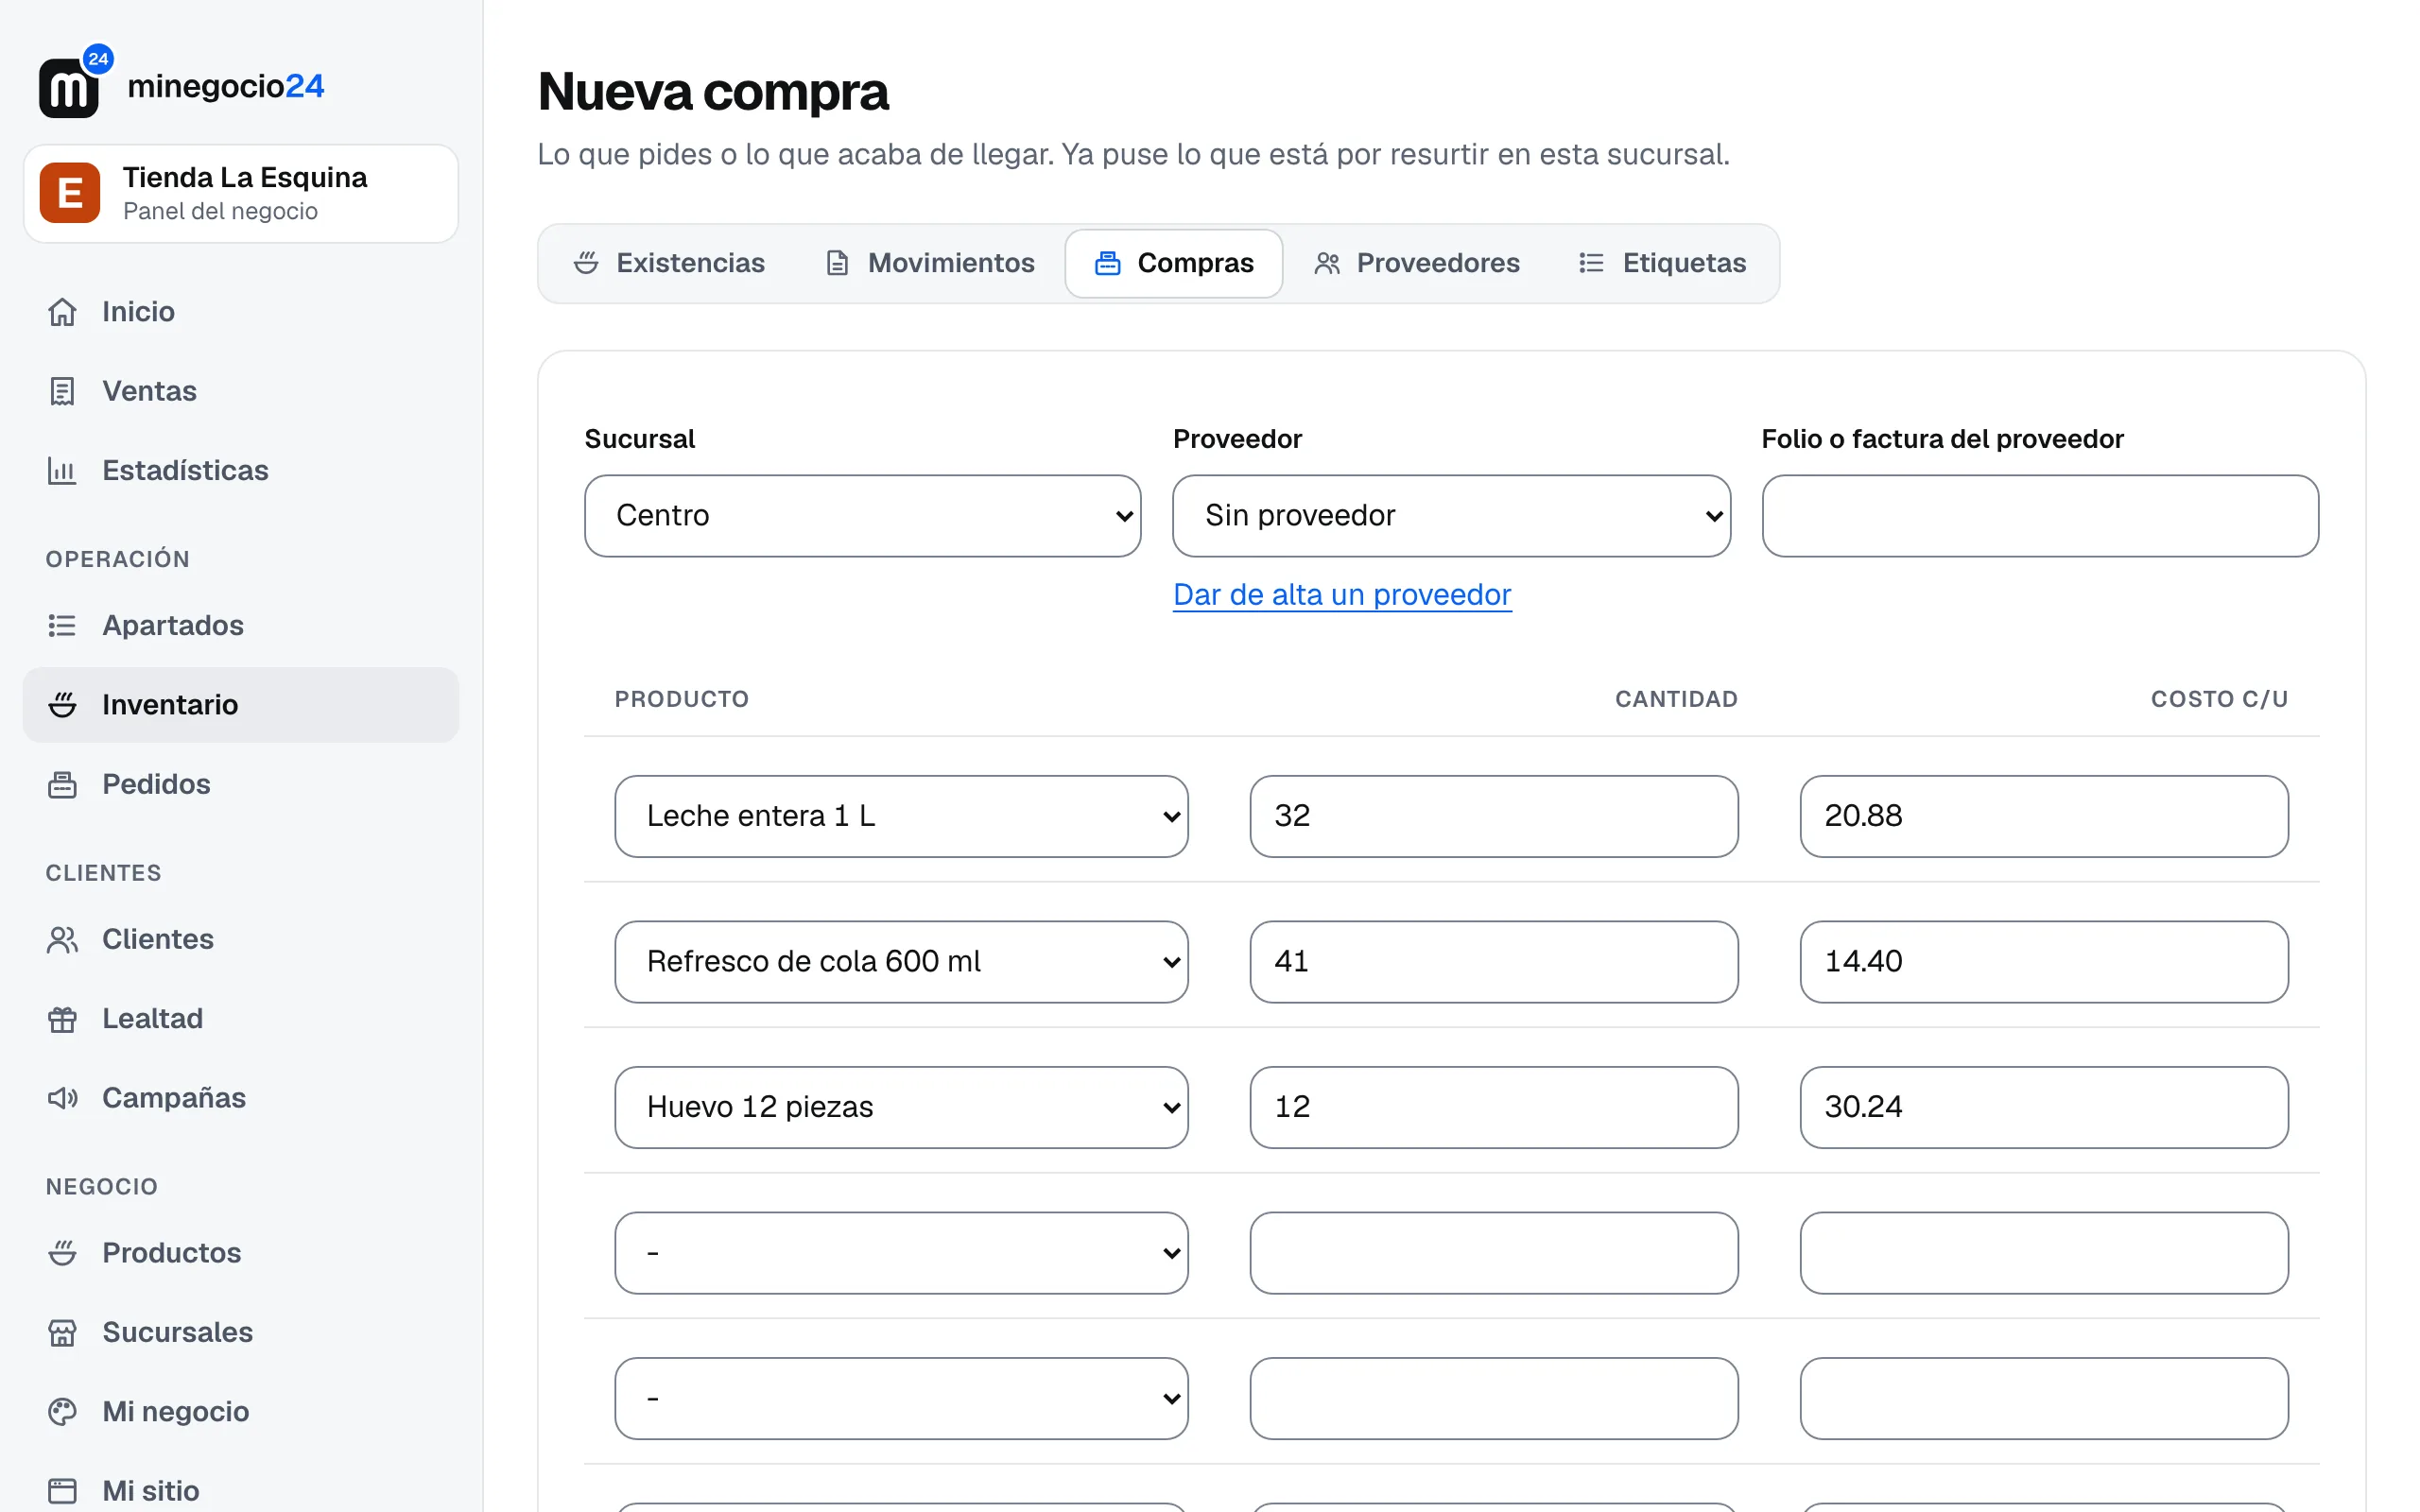This screenshot has height=1512, width=2420.
Task: Click quantity field containing 32
Action: (1494, 816)
